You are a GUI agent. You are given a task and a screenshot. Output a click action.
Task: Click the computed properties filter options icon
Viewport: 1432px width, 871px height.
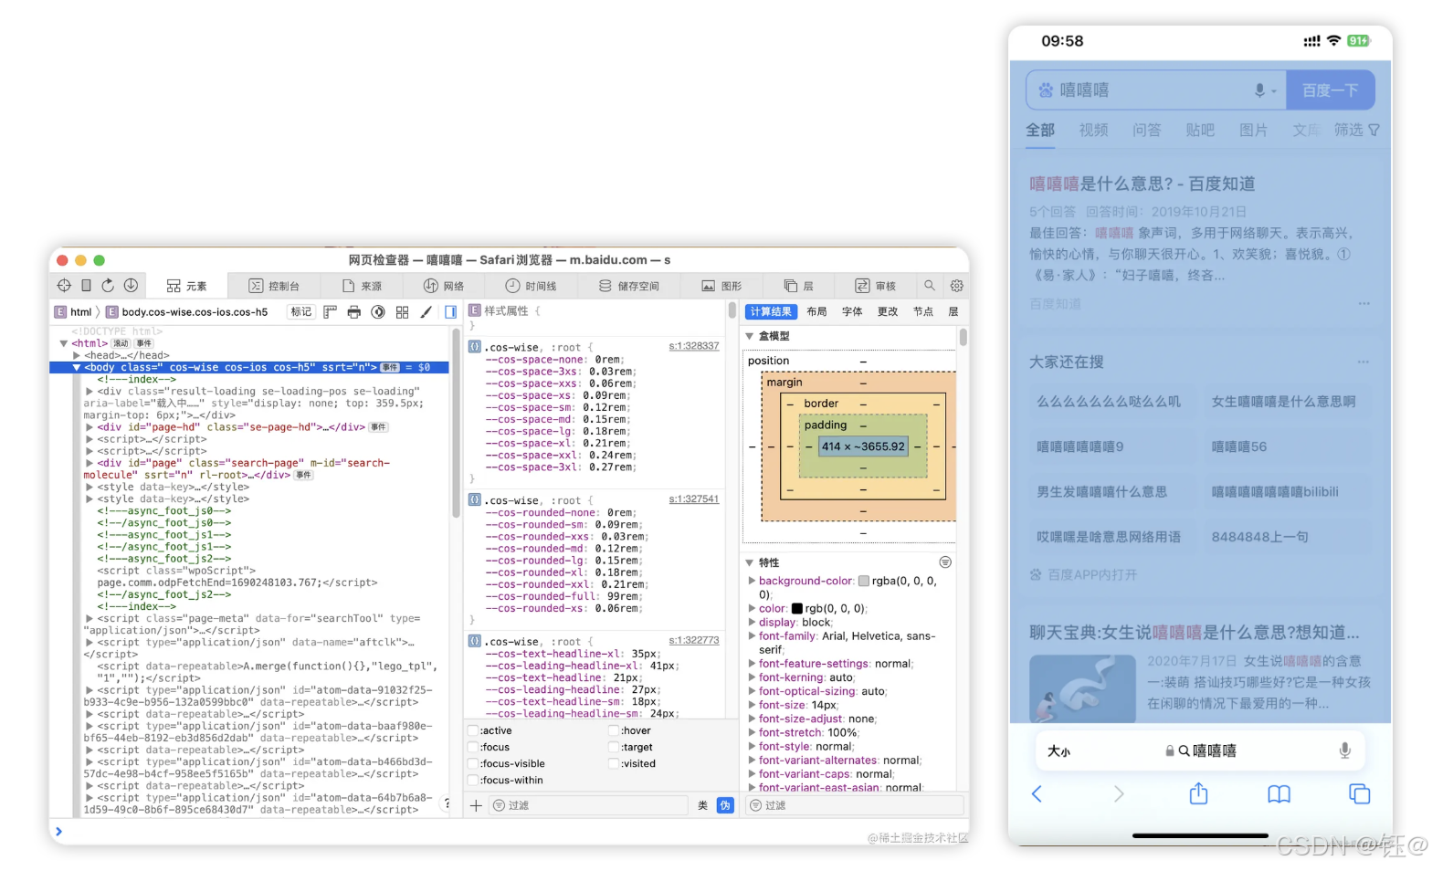pyautogui.click(x=945, y=562)
